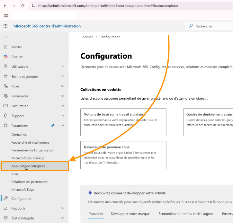Unpin Paramètres using the pin icon

[53, 126]
